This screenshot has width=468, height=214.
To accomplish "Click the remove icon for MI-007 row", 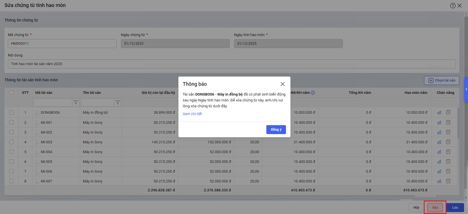I will click(x=448, y=181).
